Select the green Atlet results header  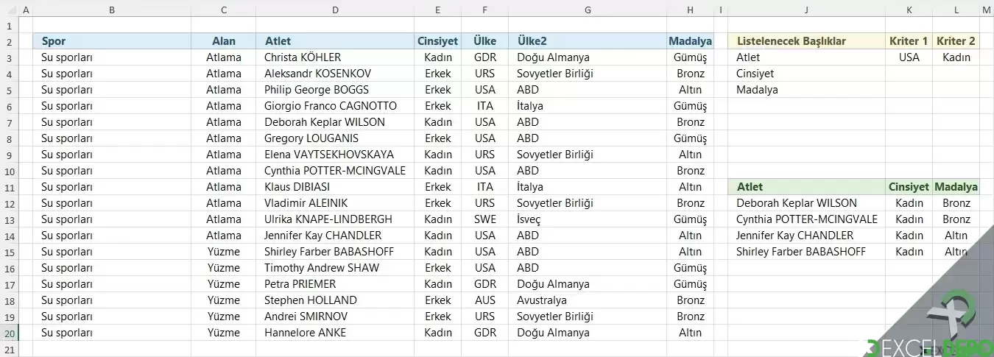tap(806, 187)
